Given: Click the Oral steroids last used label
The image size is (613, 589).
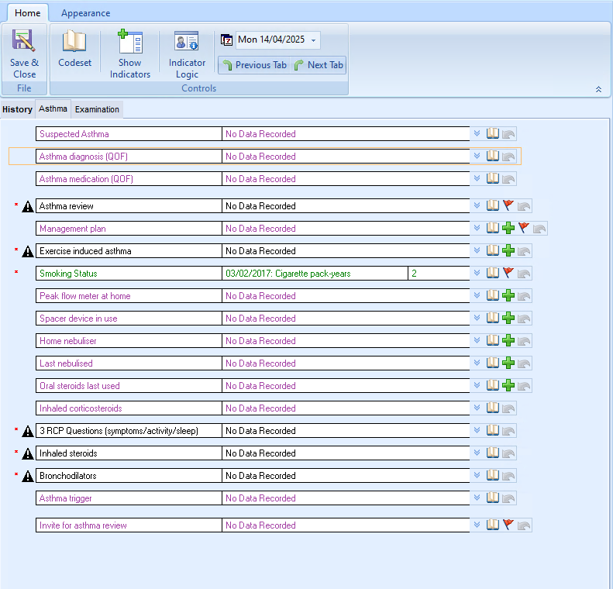Looking at the screenshot, I should 79,386.
